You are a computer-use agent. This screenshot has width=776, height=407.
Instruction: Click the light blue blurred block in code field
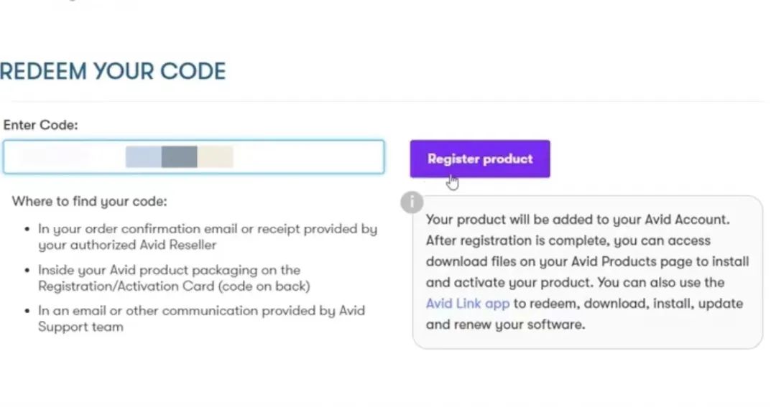pos(143,156)
